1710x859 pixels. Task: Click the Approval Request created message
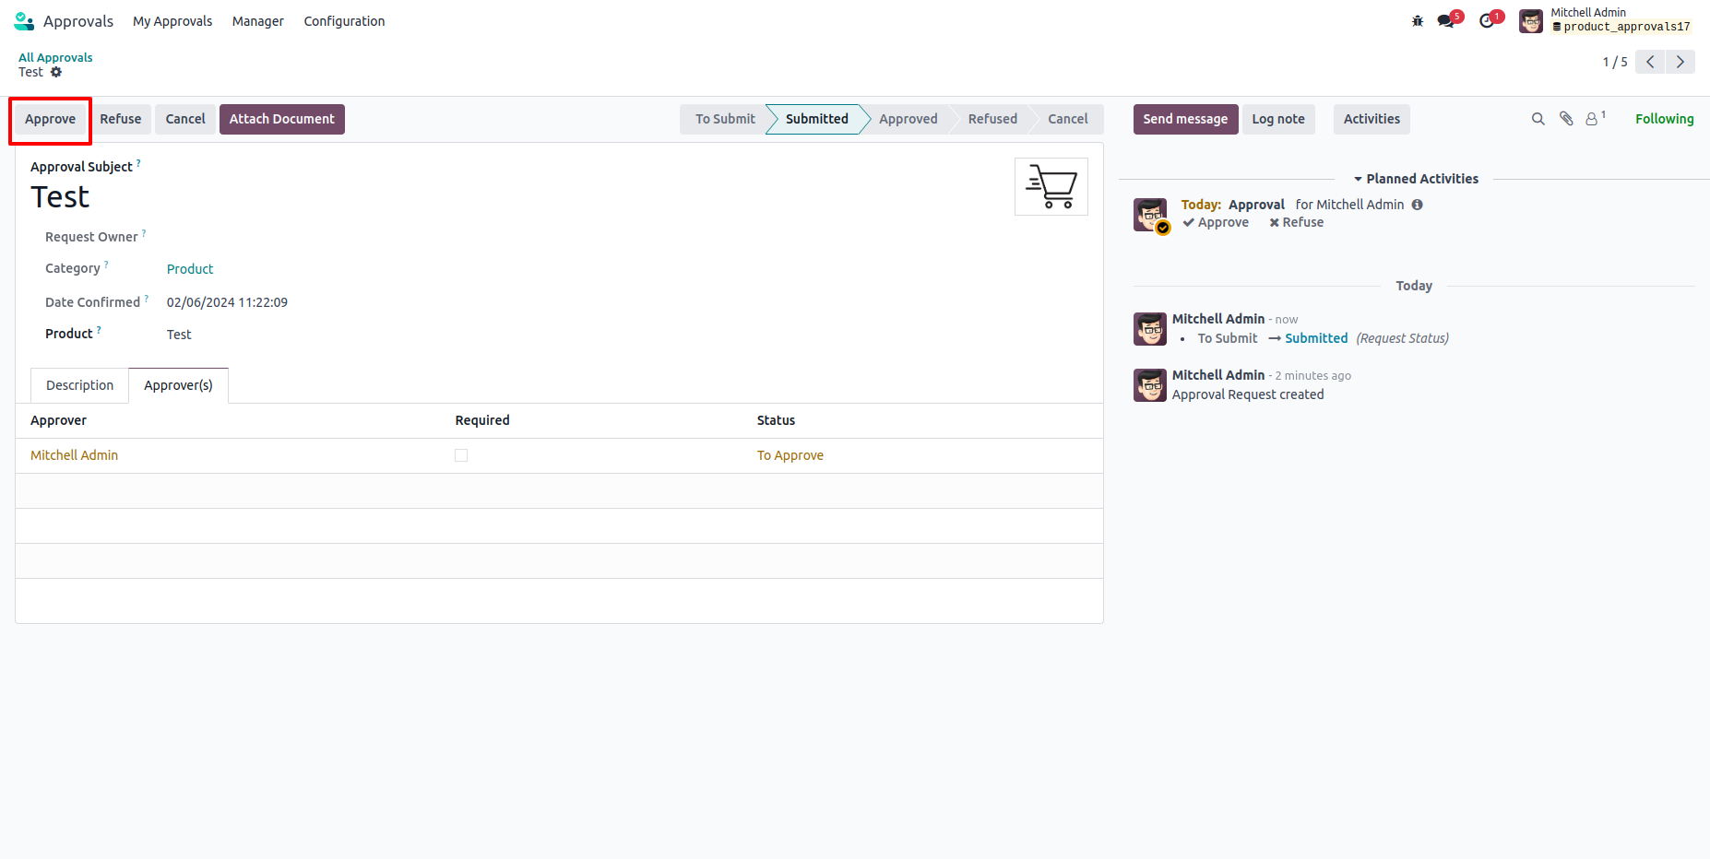(1248, 394)
